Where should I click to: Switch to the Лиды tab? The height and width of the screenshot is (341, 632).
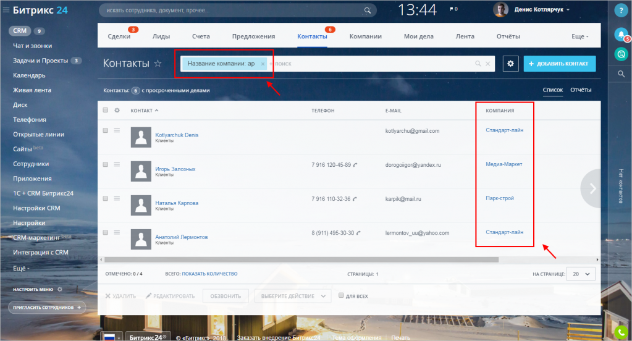(x=161, y=36)
